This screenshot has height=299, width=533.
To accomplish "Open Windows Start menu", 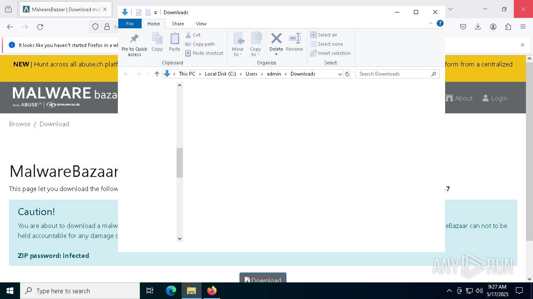I will click(10, 291).
